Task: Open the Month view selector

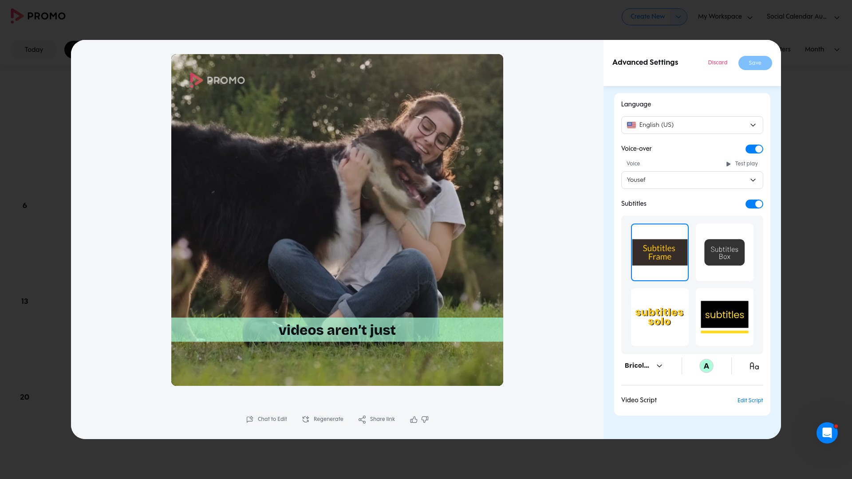Action: 822,49
